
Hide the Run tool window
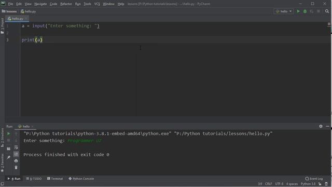(327, 126)
